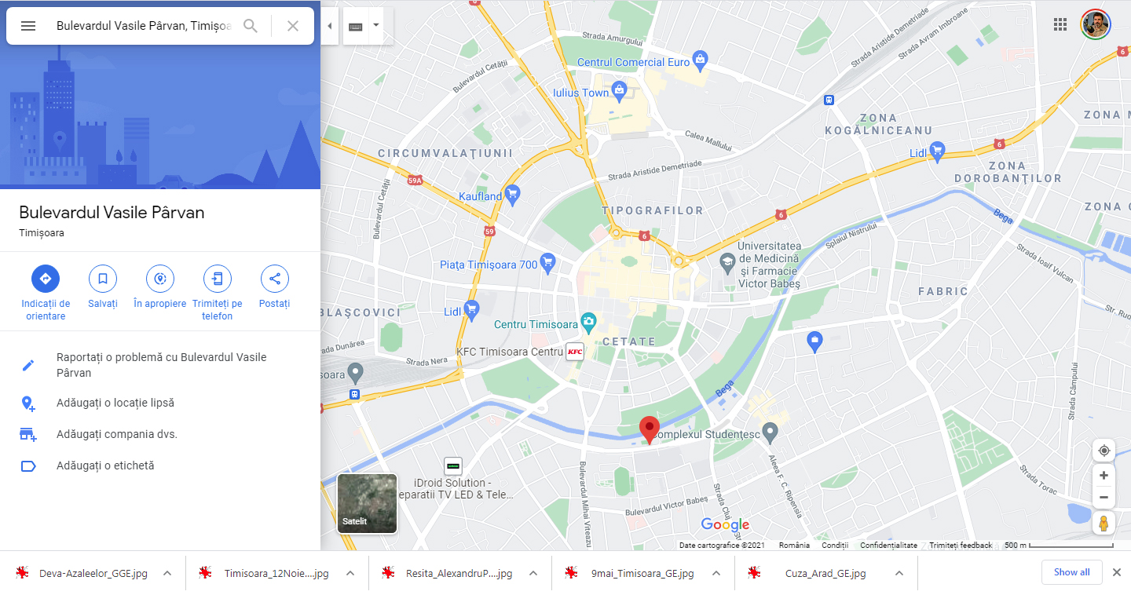This screenshot has width=1131, height=595.
Task: Switch to Satelit map view
Action: tap(367, 504)
